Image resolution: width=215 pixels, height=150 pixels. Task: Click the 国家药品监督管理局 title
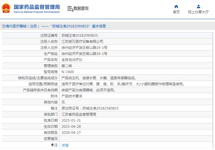37,7
